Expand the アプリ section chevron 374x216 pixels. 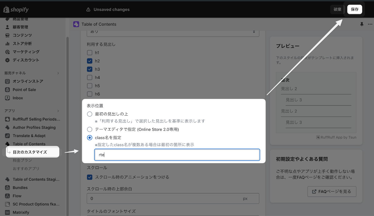58,111
